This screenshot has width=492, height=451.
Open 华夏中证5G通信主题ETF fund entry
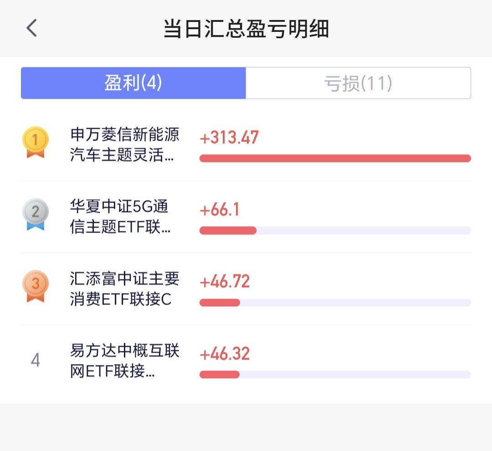[120, 217]
